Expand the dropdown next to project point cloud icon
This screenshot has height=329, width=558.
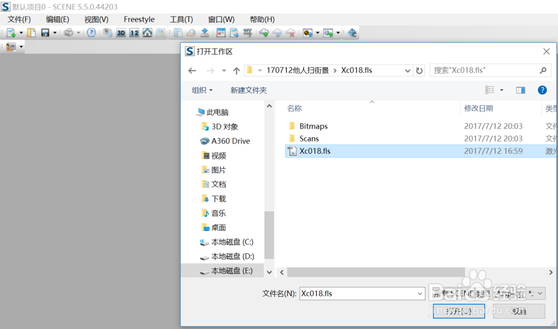click(338, 33)
